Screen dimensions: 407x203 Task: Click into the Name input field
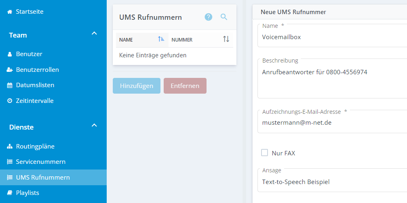[331, 37]
